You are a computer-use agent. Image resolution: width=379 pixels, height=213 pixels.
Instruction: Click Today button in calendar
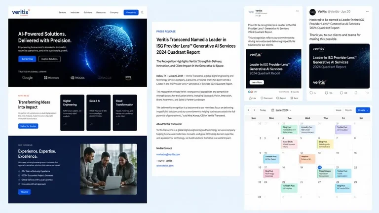click(x=263, y=110)
